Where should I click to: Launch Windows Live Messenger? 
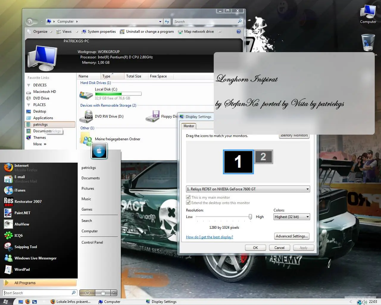[x=39, y=258]
